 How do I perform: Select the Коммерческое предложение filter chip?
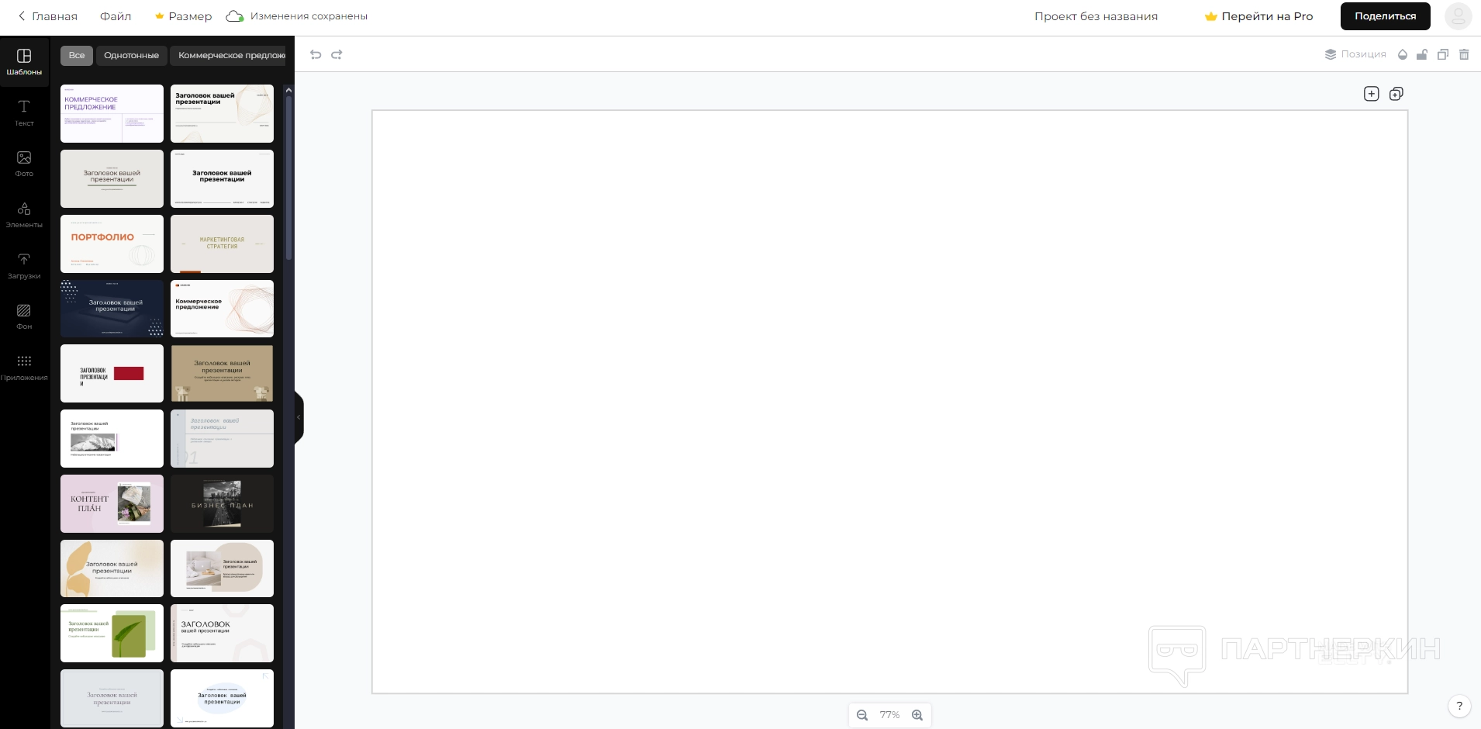click(229, 55)
